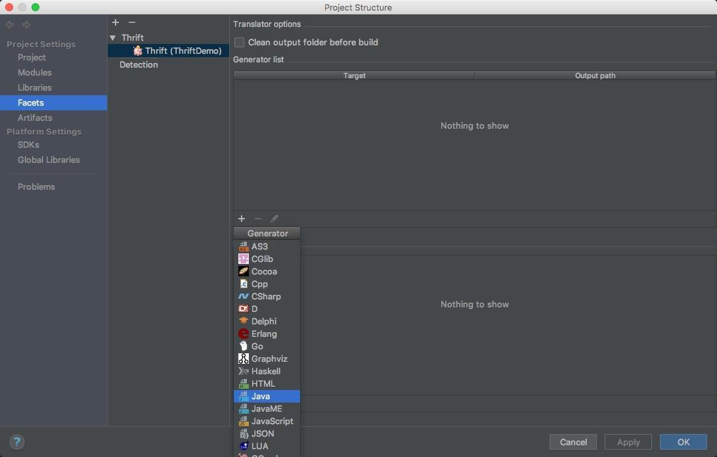The width and height of the screenshot is (717, 457).
Task: Click the add generator plus icon
Action: 242,219
